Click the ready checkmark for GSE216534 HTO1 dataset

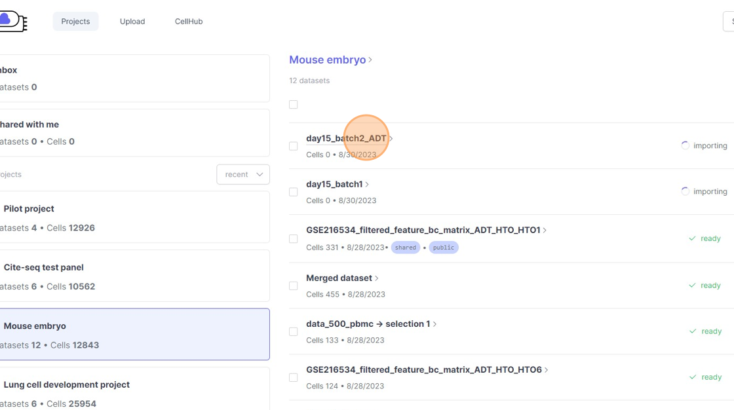[x=692, y=238]
